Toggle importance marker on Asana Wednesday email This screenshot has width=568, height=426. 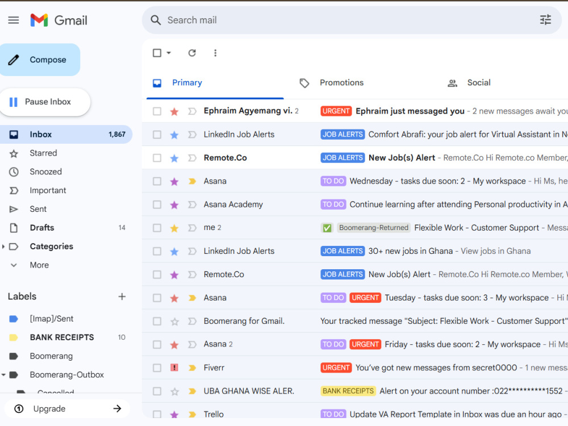(x=192, y=181)
